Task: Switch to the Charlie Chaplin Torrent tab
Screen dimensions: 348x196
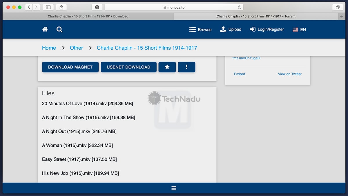Action: pyautogui.click(x=256, y=17)
